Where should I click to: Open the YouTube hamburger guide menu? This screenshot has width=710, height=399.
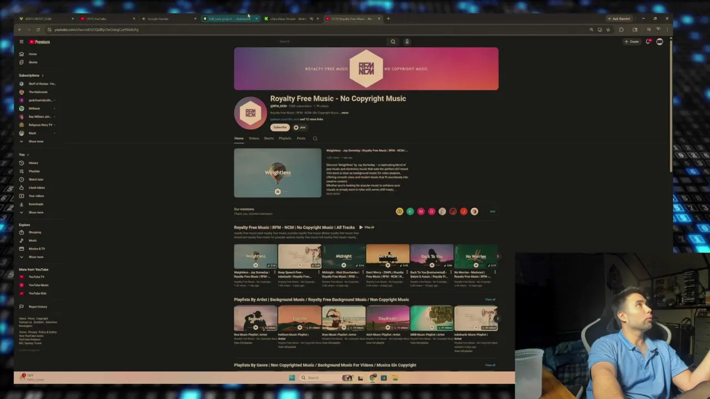(21, 42)
